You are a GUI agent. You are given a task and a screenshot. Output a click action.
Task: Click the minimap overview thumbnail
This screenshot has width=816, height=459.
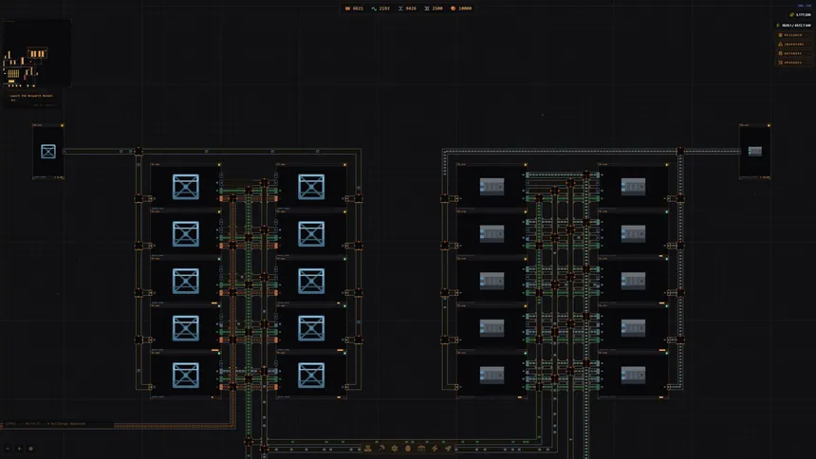(37, 53)
